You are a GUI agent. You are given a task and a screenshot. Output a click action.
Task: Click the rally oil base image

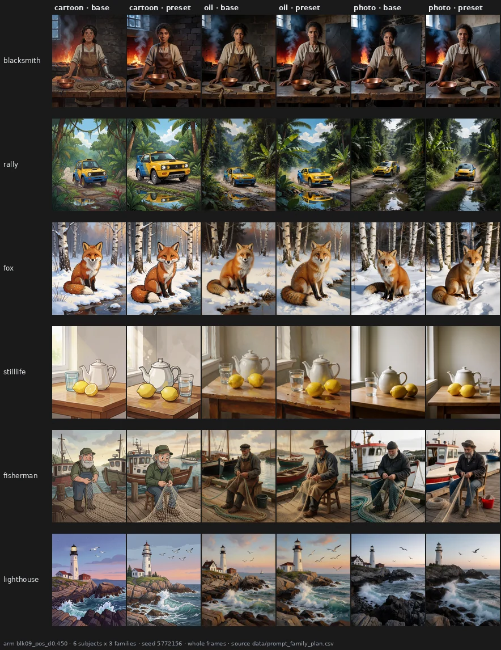(239, 165)
